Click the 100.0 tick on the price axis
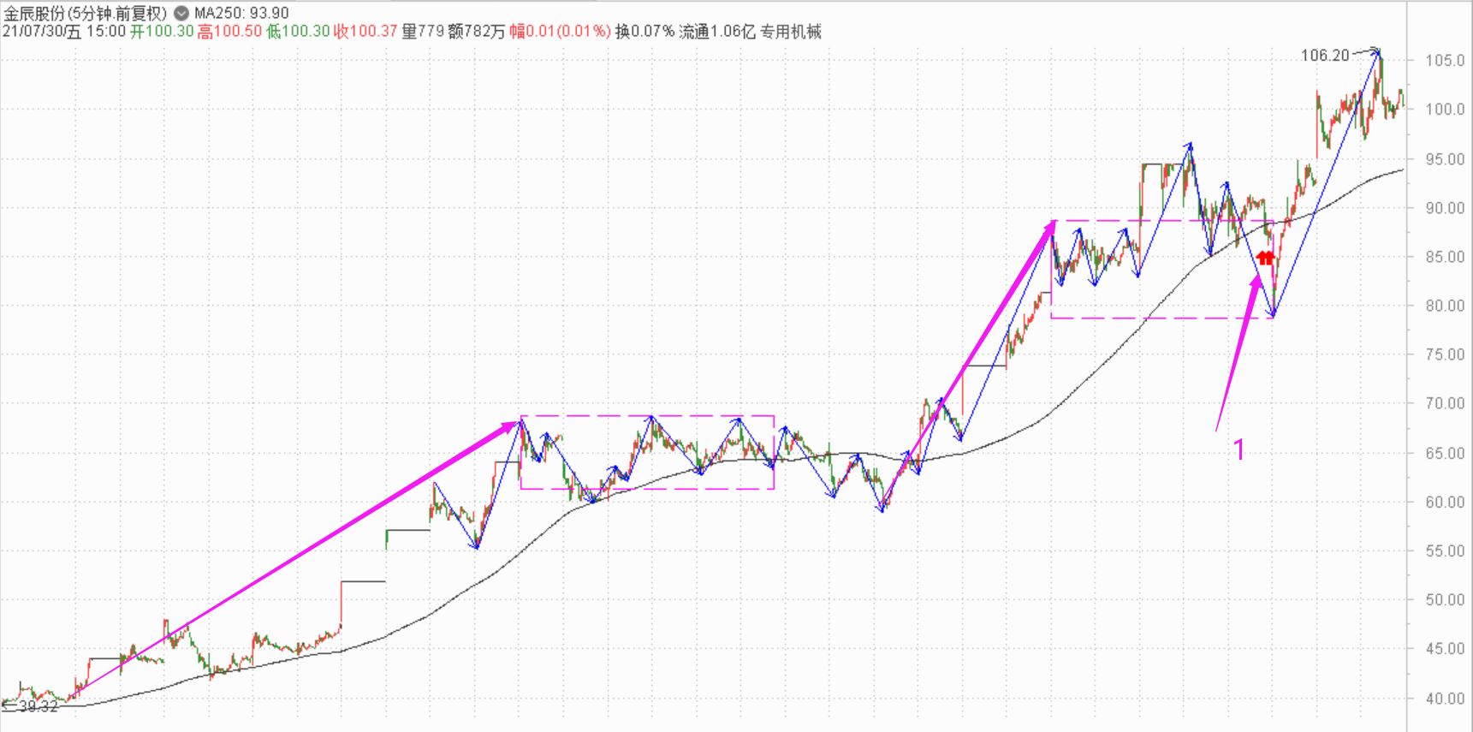The width and height of the screenshot is (1473, 732). pos(1445,110)
